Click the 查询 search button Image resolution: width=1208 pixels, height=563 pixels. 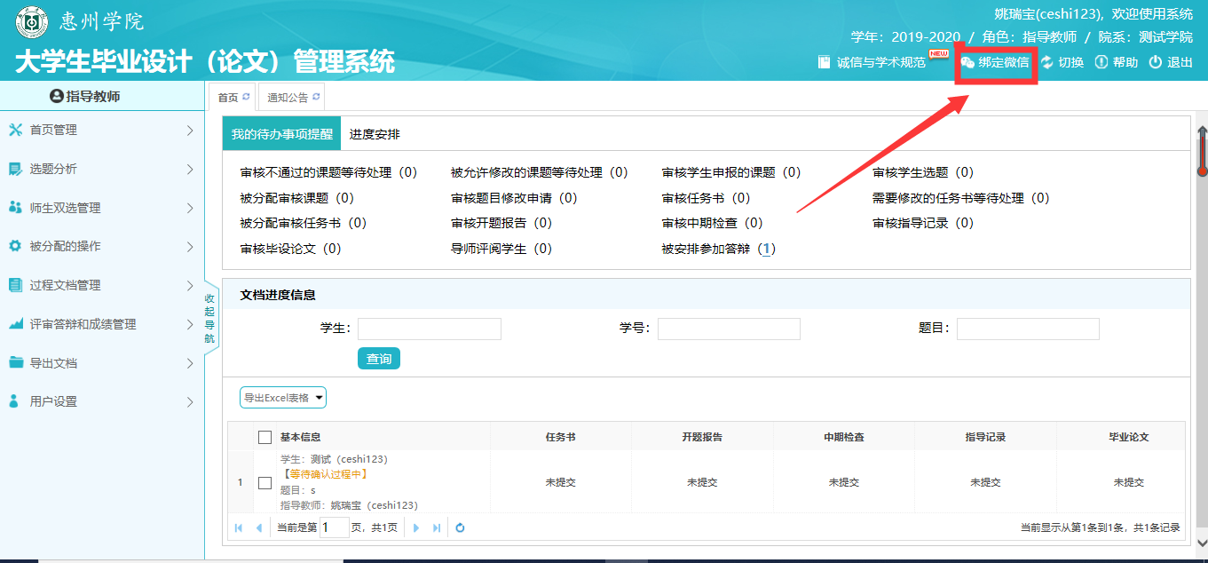tap(379, 359)
